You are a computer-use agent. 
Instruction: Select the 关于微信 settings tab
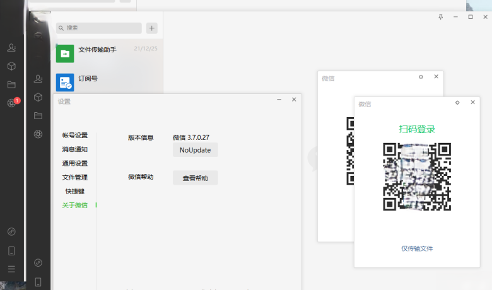[x=74, y=206]
